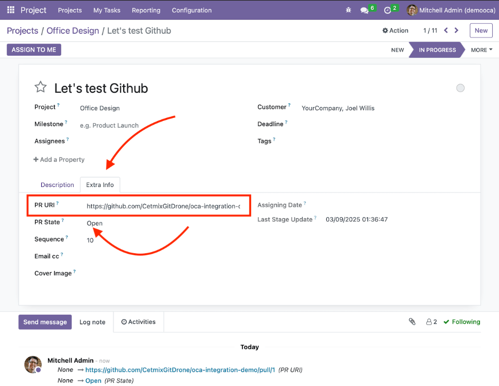The height and width of the screenshot is (386, 499).
Task: Click the previous record chevron arrow
Action: (445, 30)
